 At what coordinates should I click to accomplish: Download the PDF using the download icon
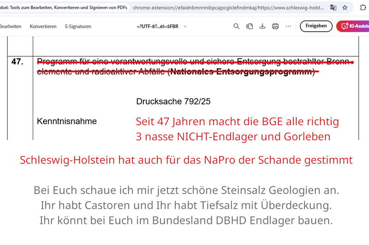coord(262,26)
